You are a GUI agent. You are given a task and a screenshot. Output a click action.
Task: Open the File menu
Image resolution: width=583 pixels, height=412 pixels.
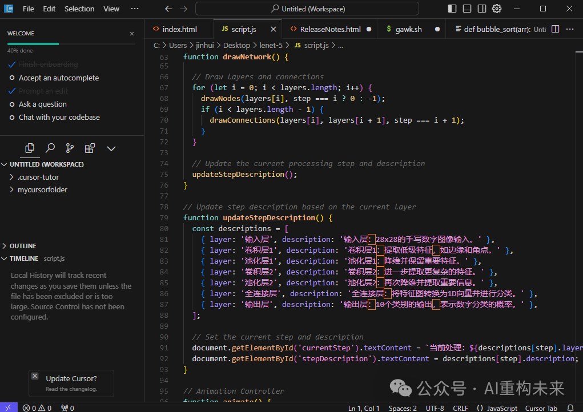28,9
